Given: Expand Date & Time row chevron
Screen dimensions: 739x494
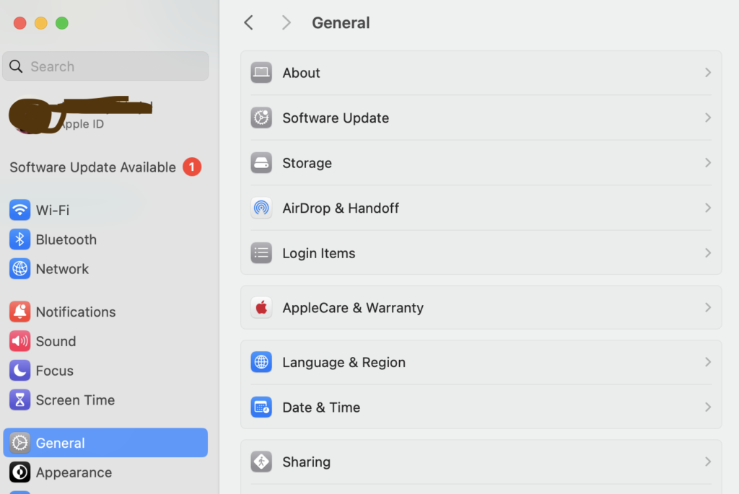Looking at the screenshot, I should coord(708,407).
